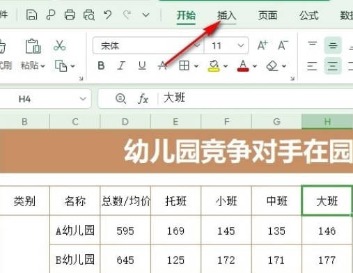Select column E header

175,122
